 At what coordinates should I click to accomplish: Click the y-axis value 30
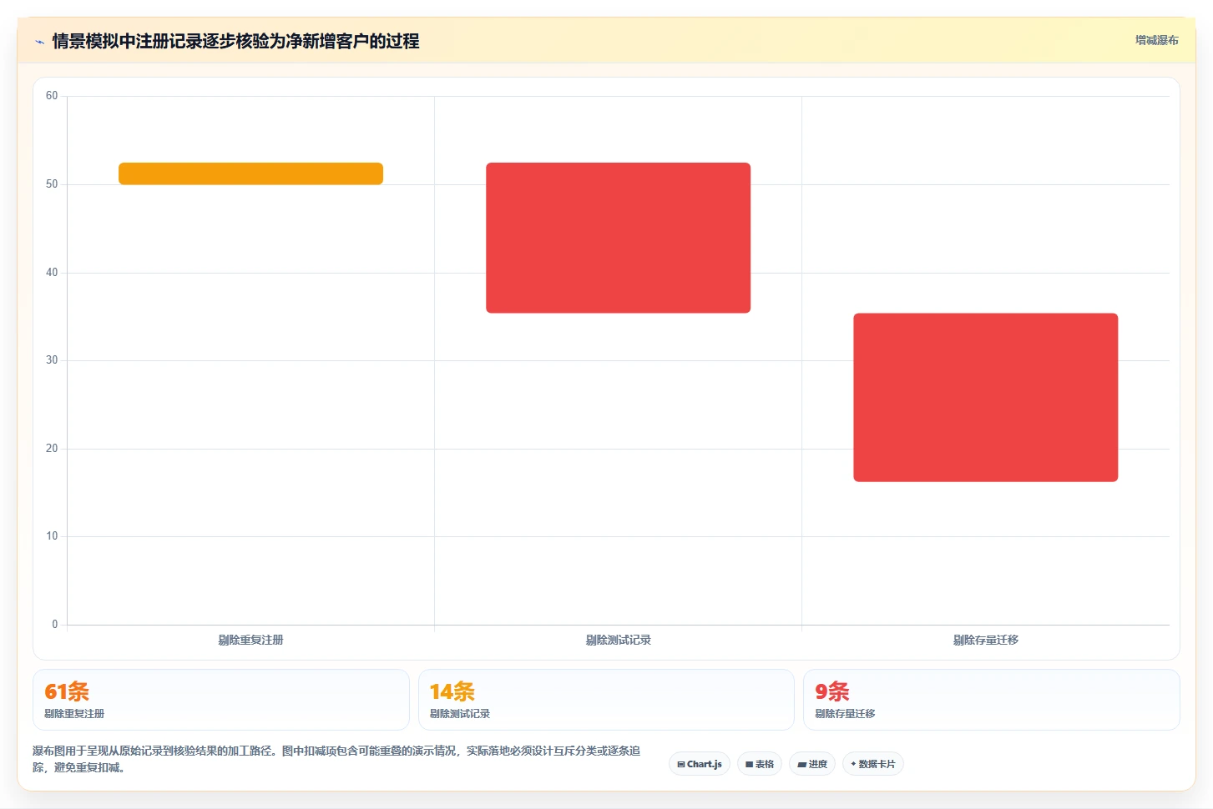(x=52, y=360)
